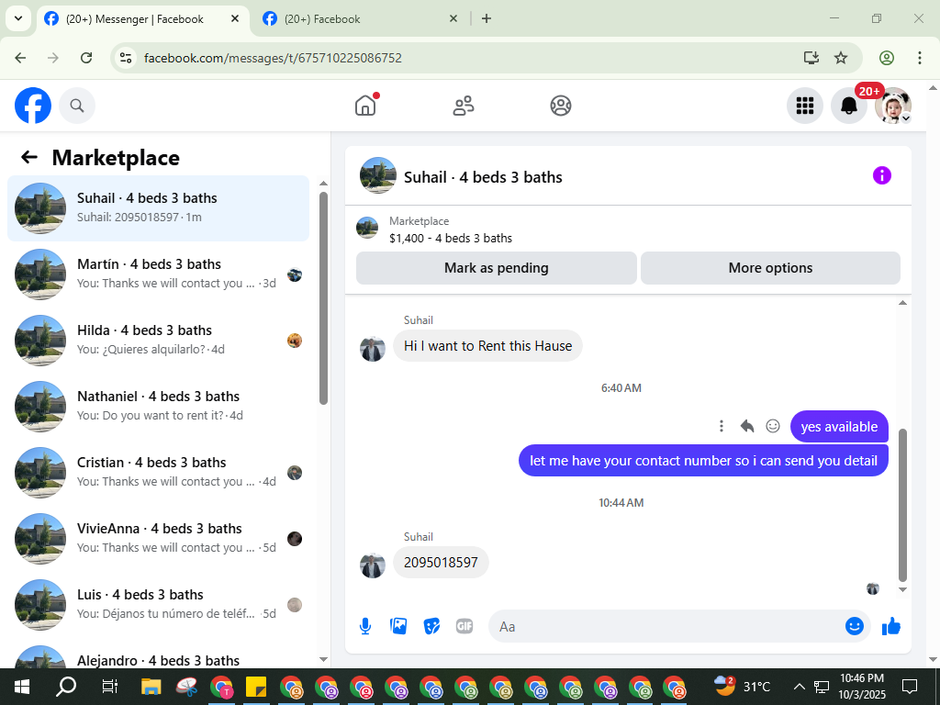Open the notifications bell icon
The image size is (940, 705).
pyautogui.click(x=849, y=106)
